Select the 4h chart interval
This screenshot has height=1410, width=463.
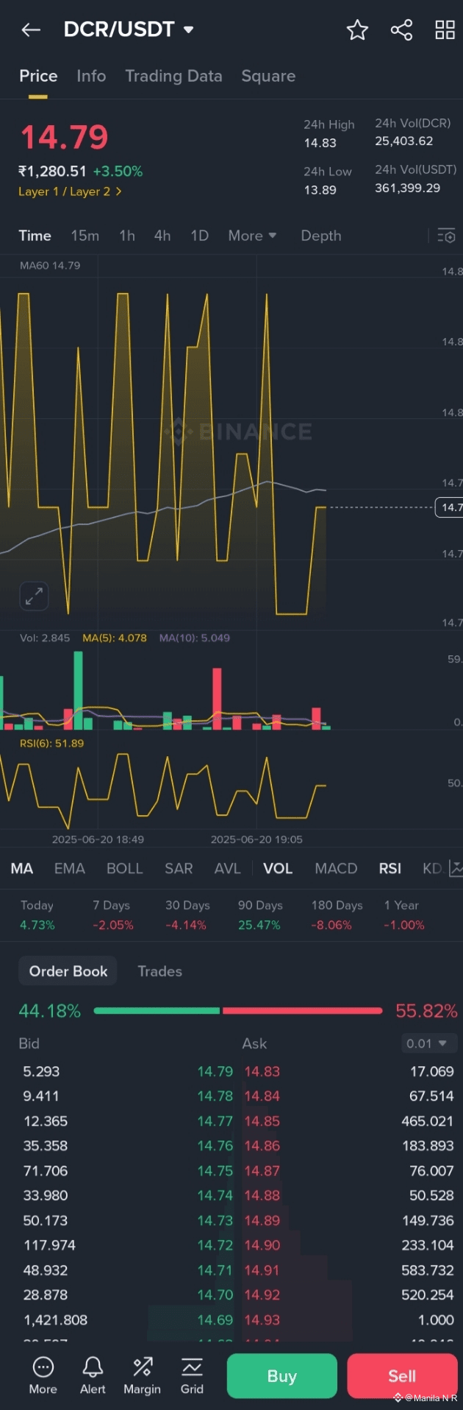162,236
